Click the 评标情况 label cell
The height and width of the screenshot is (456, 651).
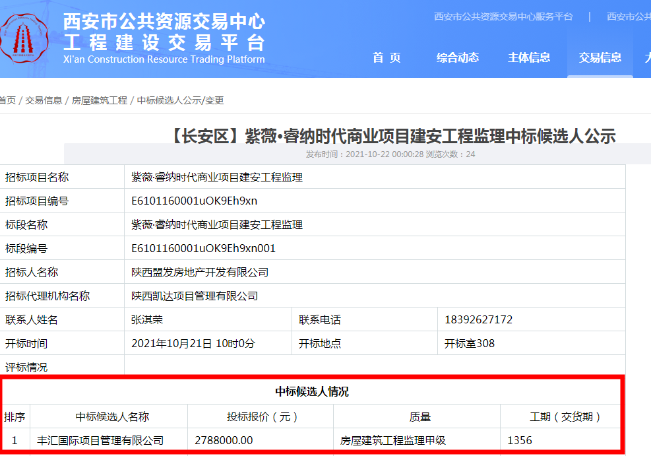click(x=62, y=366)
